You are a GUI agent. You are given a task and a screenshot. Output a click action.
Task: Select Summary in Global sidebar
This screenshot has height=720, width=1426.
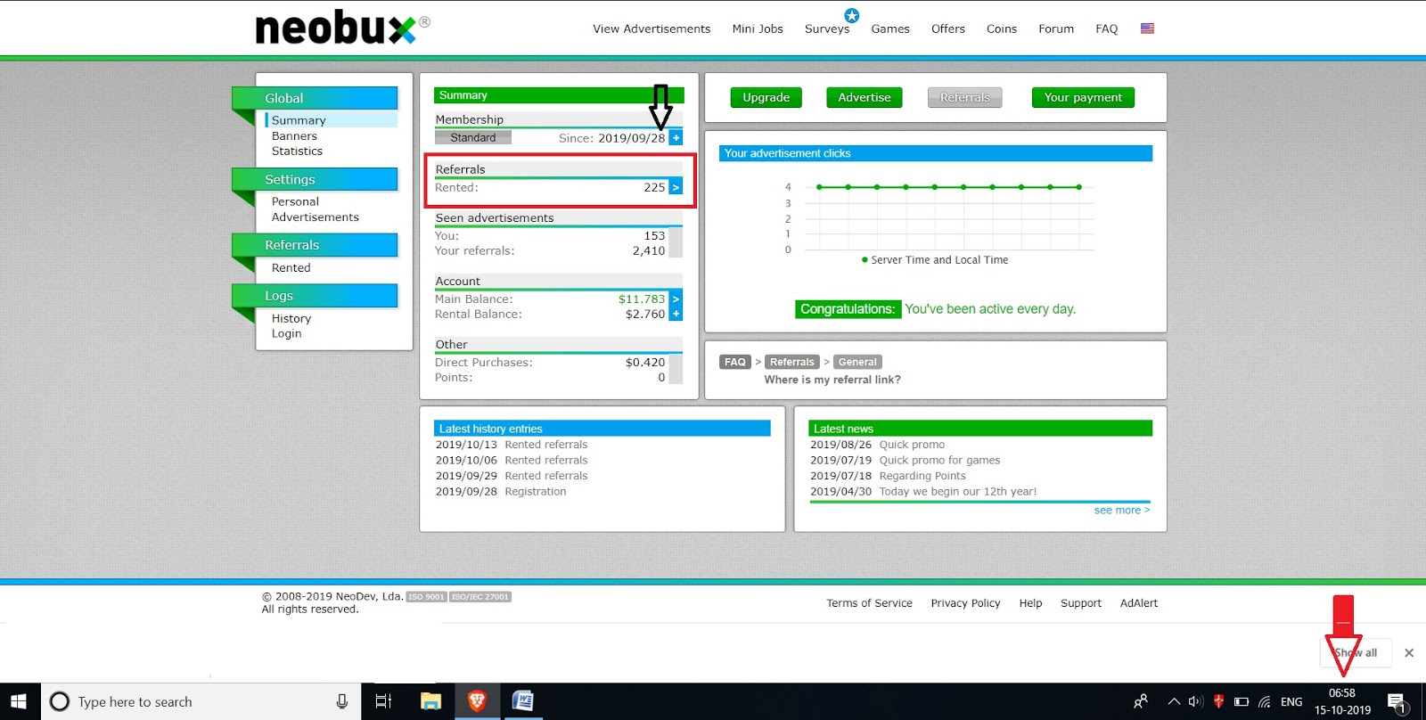[299, 120]
